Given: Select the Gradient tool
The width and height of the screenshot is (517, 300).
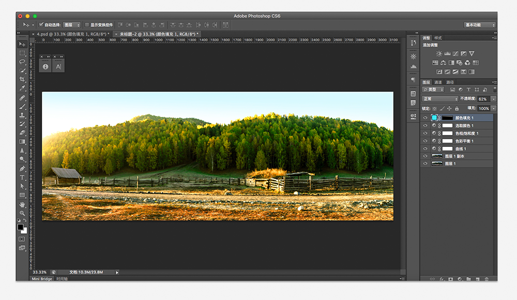Looking at the screenshot, I should pos(22,142).
